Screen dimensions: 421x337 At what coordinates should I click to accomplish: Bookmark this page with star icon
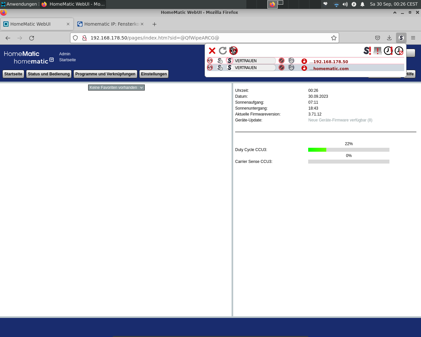click(x=334, y=38)
